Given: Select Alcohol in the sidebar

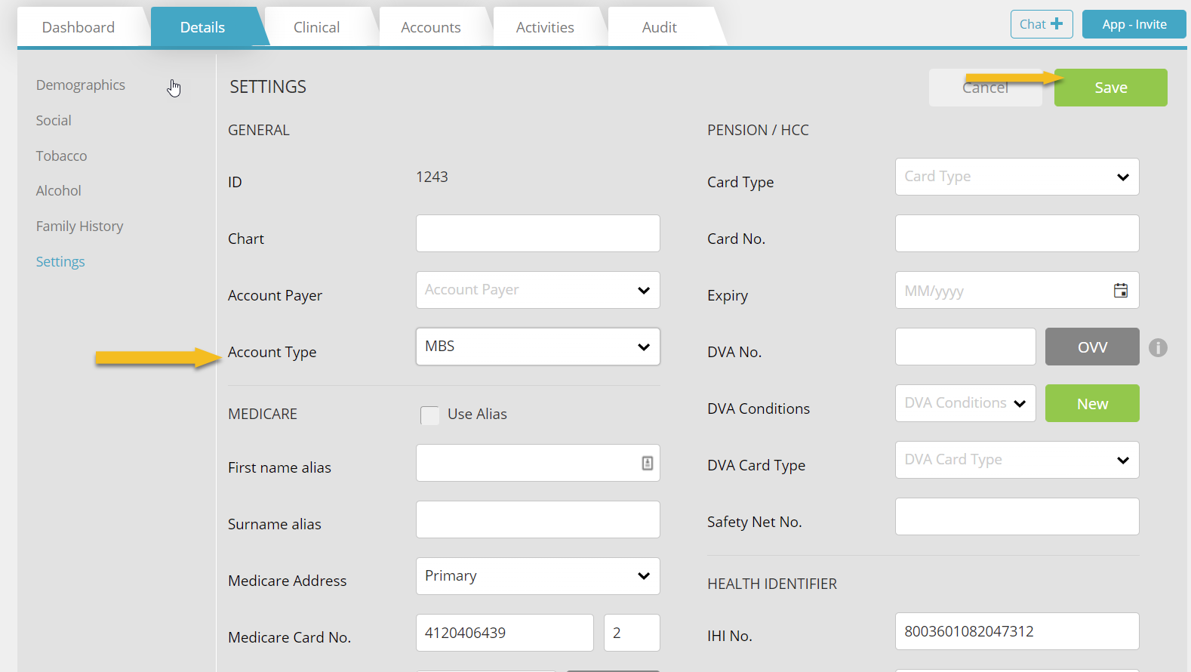Looking at the screenshot, I should [58, 191].
